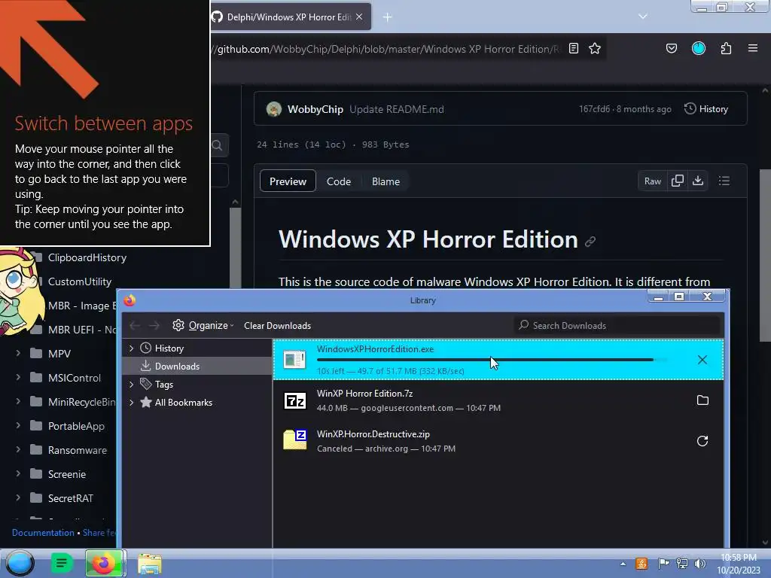Toggle Firefox reader view icon
The image size is (771, 578).
coord(573,48)
